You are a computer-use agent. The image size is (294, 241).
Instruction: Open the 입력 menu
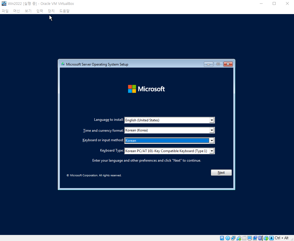pyautogui.click(x=40, y=11)
